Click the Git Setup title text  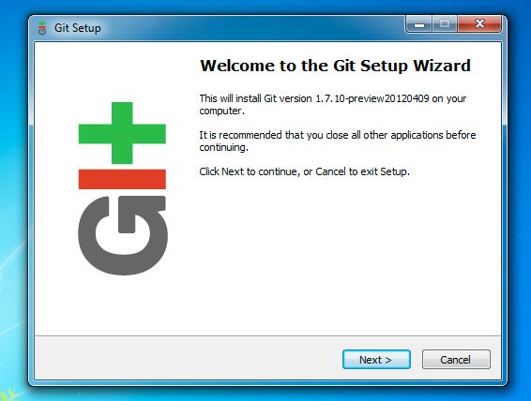tap(78, 28)
